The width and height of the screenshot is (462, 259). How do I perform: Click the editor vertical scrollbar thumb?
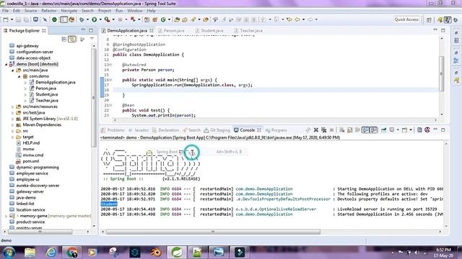click(x=441, y=73)
